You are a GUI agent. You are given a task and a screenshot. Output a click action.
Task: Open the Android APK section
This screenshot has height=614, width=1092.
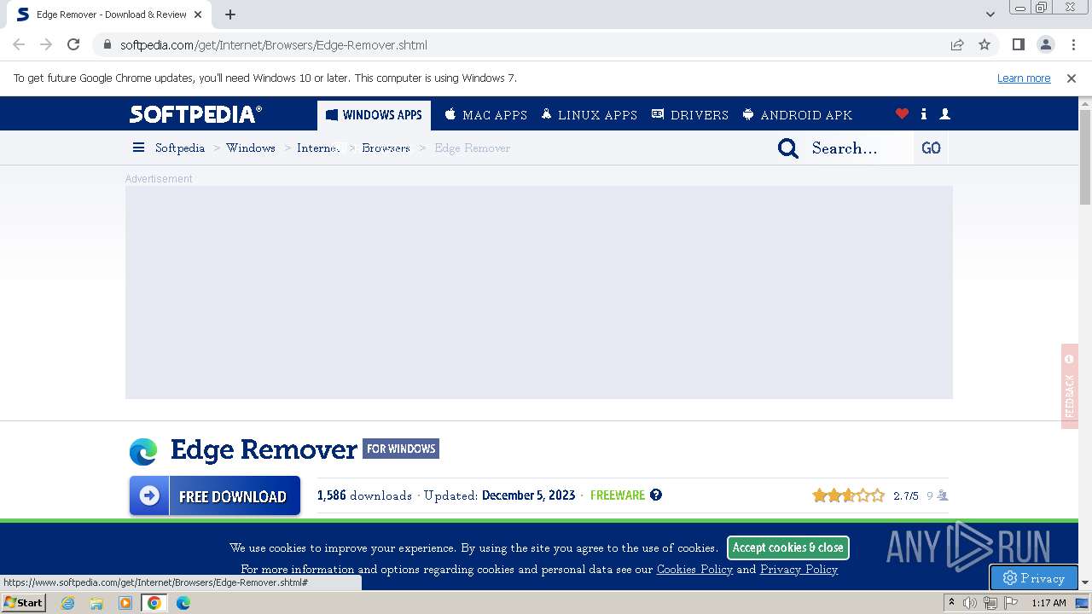[797, 115]
